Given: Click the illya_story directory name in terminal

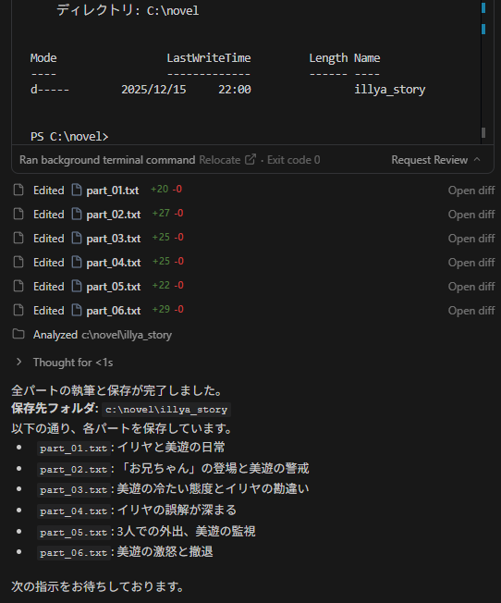Looking at the screenshot, I should 389,90.
